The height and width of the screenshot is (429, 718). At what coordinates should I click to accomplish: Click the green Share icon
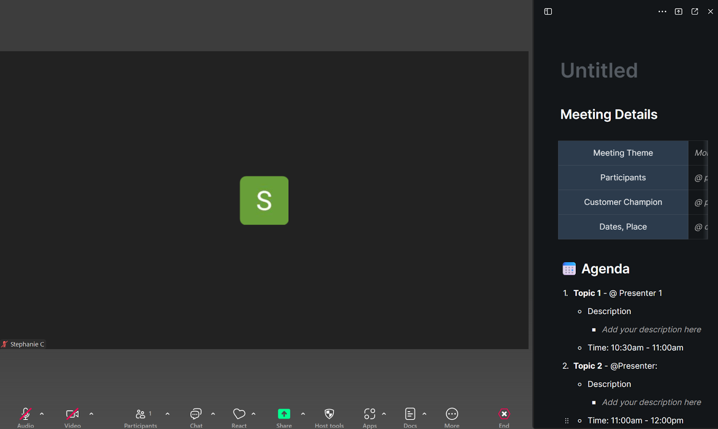[x=284, y=414]
